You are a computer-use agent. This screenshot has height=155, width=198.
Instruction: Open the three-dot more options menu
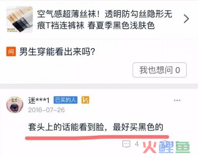pos(177,100)
